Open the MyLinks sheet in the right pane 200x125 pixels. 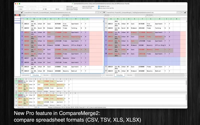[130, 75]
